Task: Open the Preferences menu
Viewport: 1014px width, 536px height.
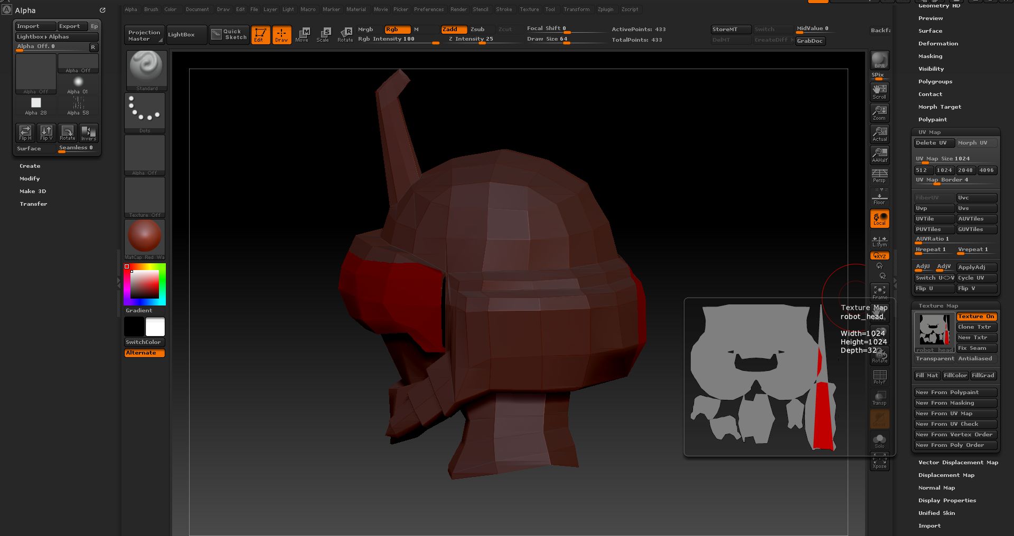Action: click(429, 9)
